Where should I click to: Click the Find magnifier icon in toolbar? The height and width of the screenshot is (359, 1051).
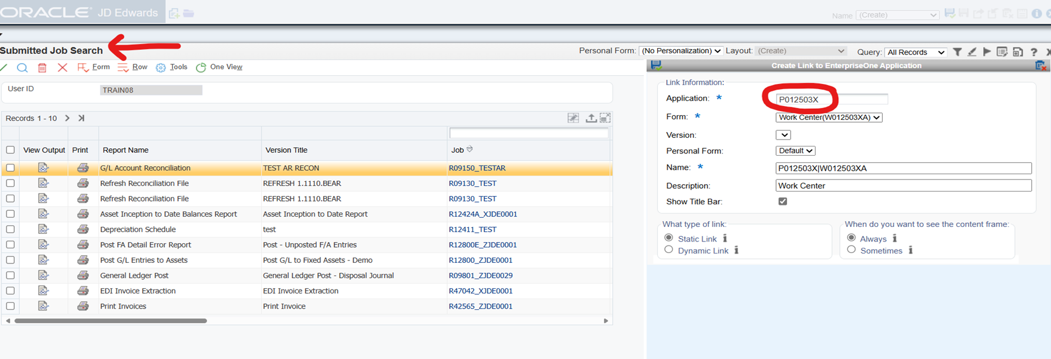coord(22,68)
